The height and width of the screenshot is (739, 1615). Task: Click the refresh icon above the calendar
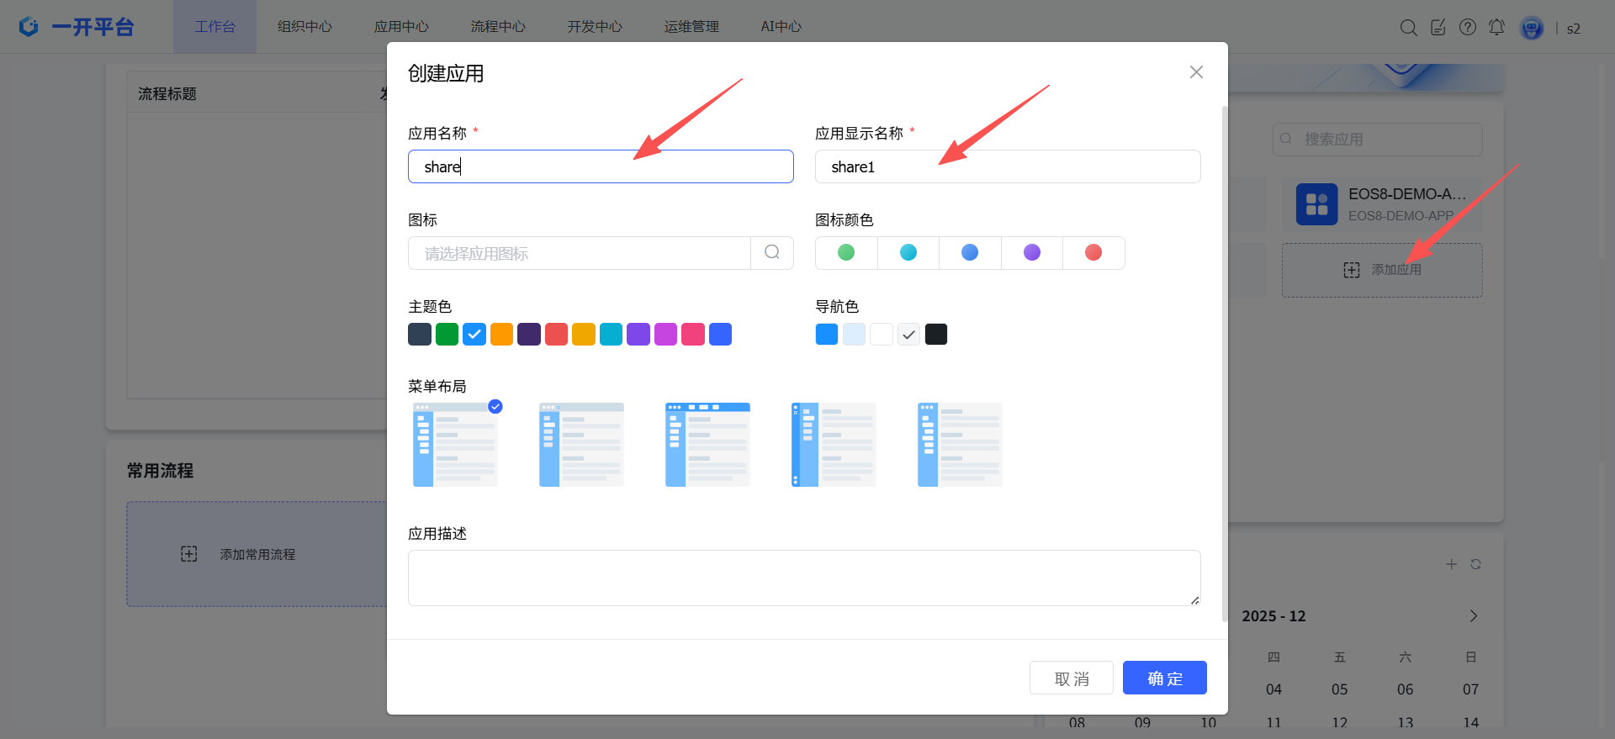[x=1475, y=564]
